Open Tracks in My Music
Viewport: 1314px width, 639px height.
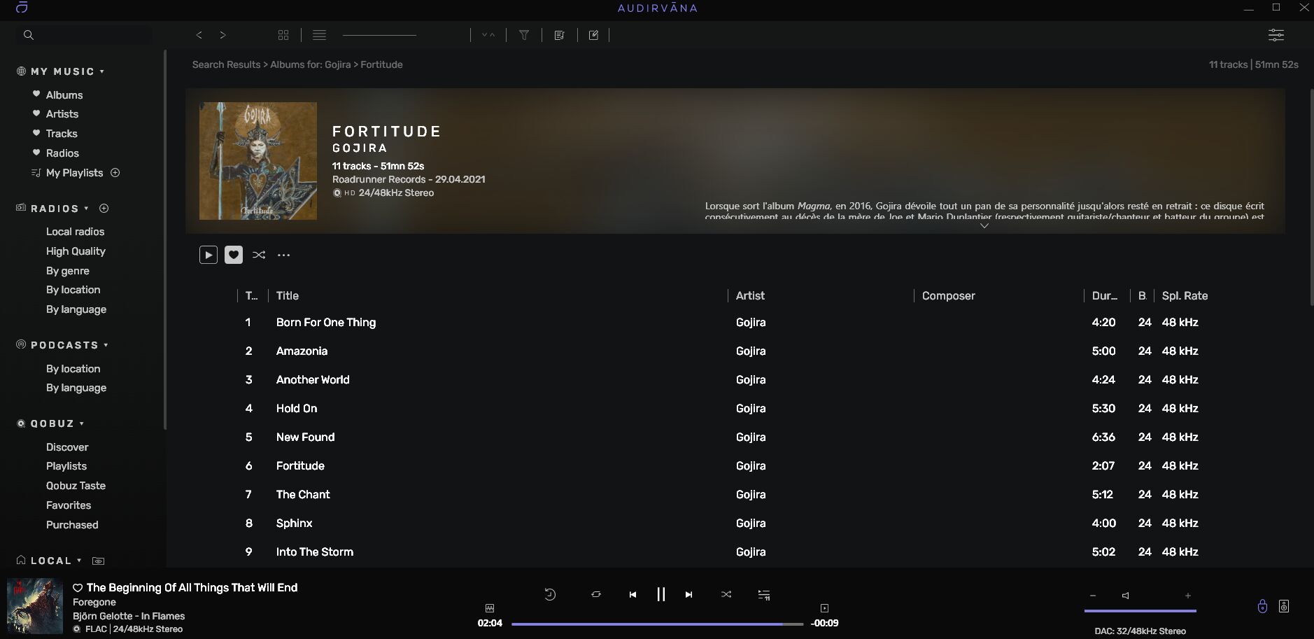click(x=62, y=133)
